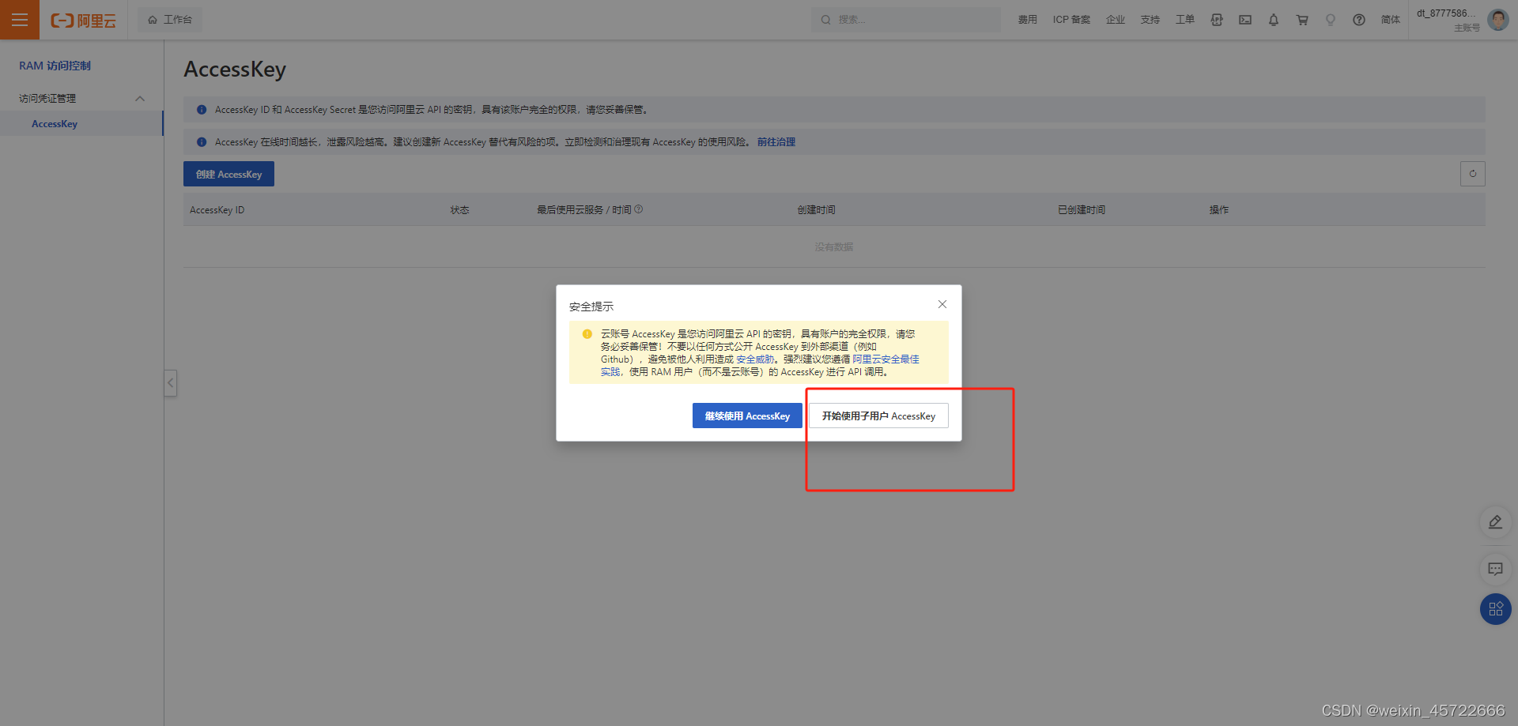Launch the Cloud Shell terminal icon
The height and width of the screenshot is (726, 1518).
point(1245,20)
